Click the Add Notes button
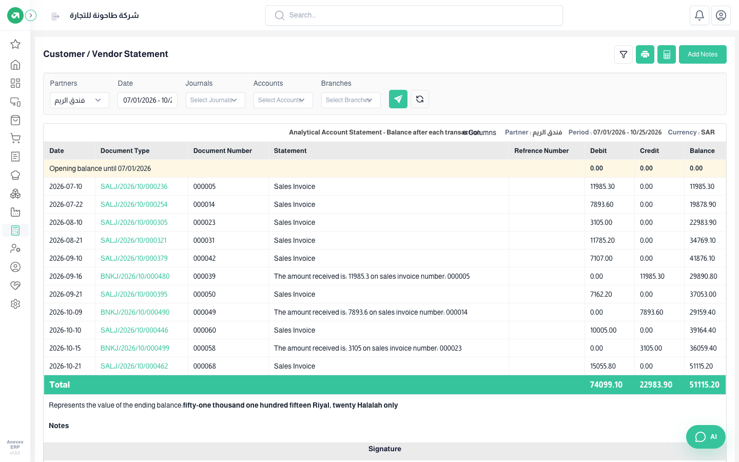This screenshot has width=739, height=462. coord(703,54)
